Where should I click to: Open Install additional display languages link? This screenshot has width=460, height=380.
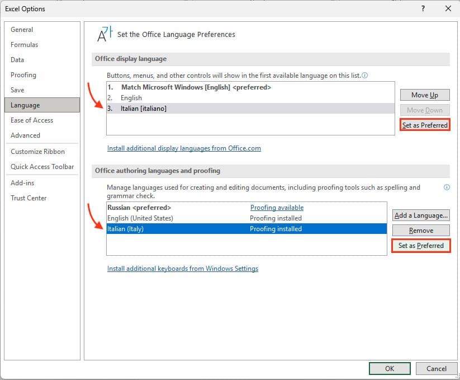pyautogui.click(x=184, y=148)
